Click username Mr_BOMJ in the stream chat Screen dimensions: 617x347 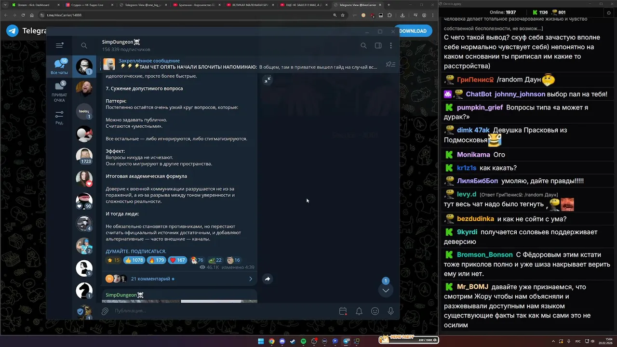(472, 287)
